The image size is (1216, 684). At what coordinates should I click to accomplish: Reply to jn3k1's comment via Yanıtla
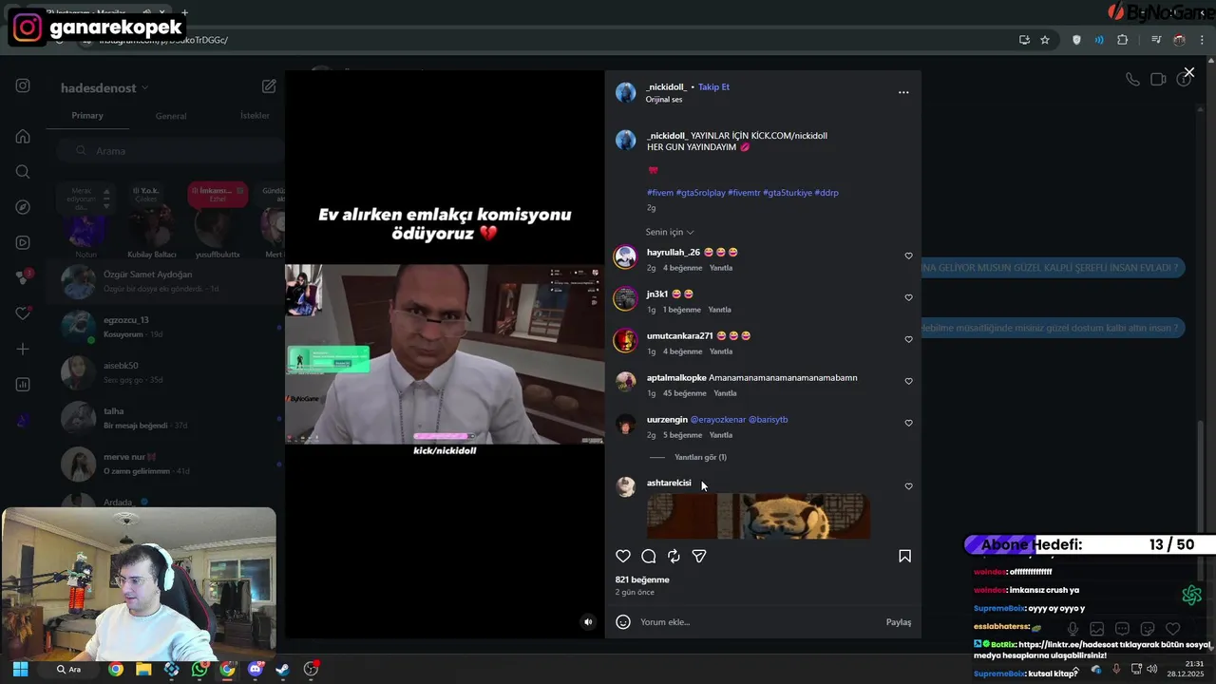pos(719,310)
